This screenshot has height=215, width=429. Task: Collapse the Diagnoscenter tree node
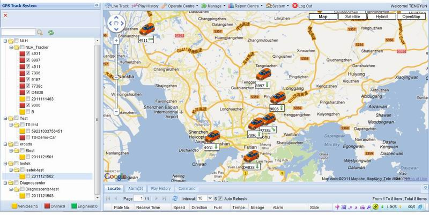(5, 183)
